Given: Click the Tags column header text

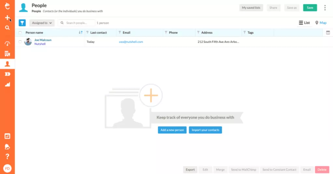Looking at the screenshot, I should point(250,33).
